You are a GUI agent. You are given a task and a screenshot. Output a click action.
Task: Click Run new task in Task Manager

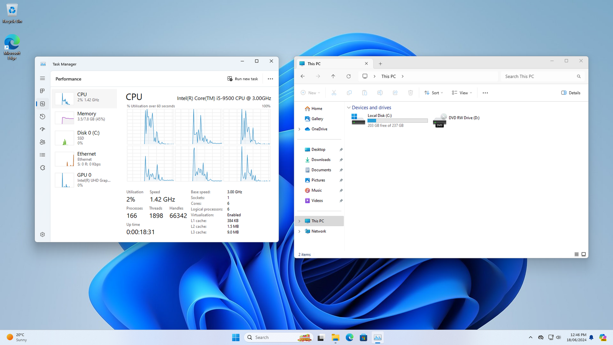click(x=243, y=79)
